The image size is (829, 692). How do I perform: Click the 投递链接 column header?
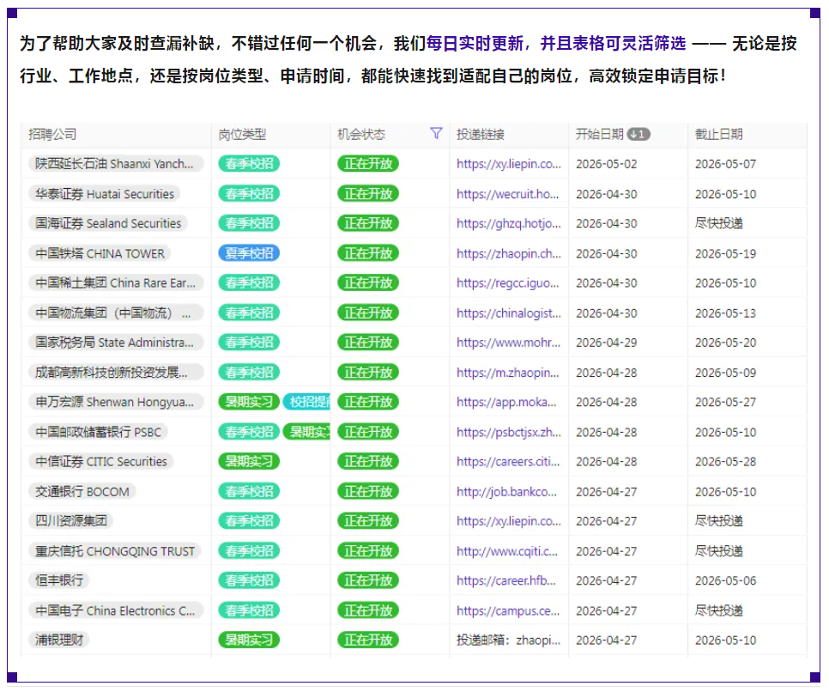(x=480, y=135)
